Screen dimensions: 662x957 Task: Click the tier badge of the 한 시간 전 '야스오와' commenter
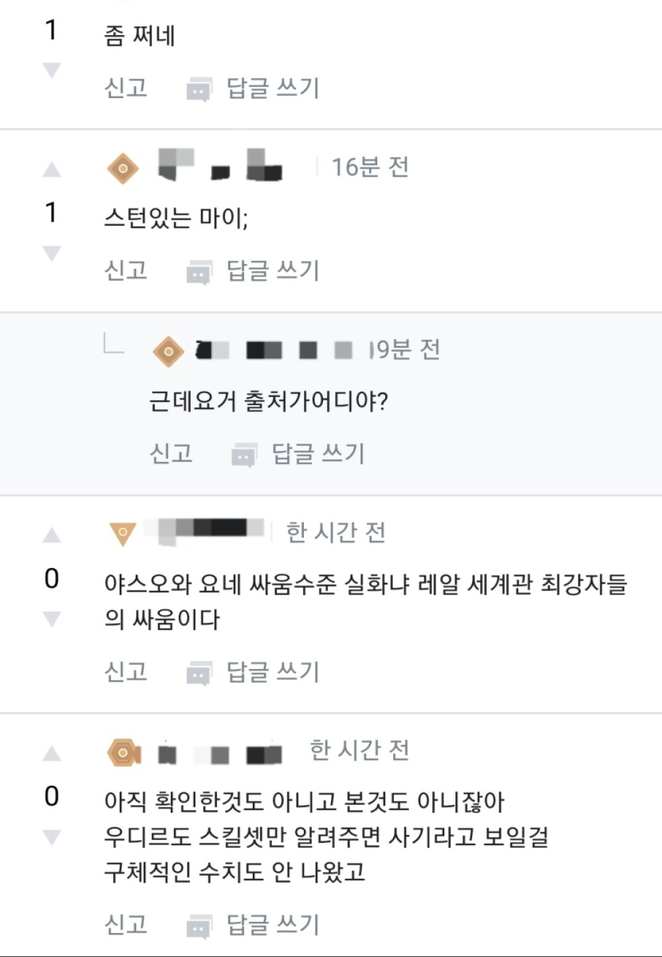tap(122, 533)
